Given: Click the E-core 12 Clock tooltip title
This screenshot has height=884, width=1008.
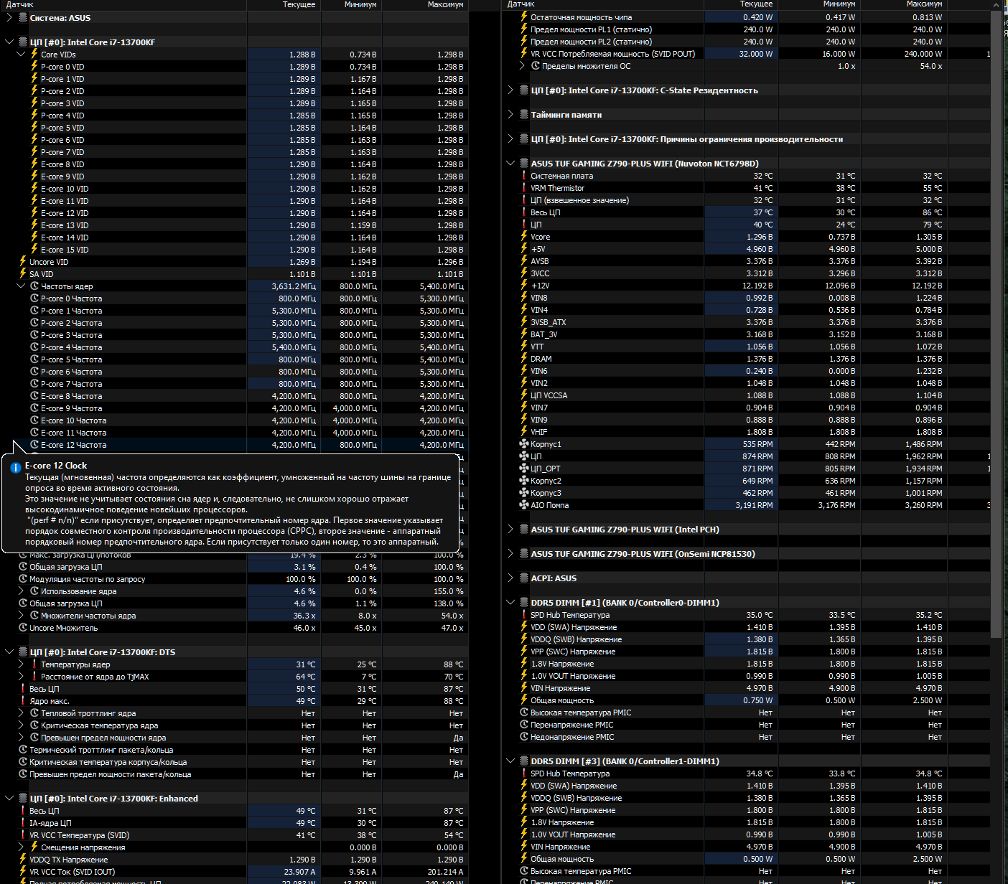Looking at the screenshot, I should coord(56,466).
